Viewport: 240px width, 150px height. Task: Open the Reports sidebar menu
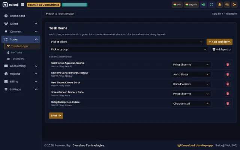click(21, 74)
